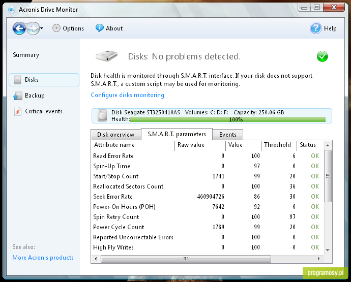
Task: Go back with the blue Back arrow
Action: 19,28
